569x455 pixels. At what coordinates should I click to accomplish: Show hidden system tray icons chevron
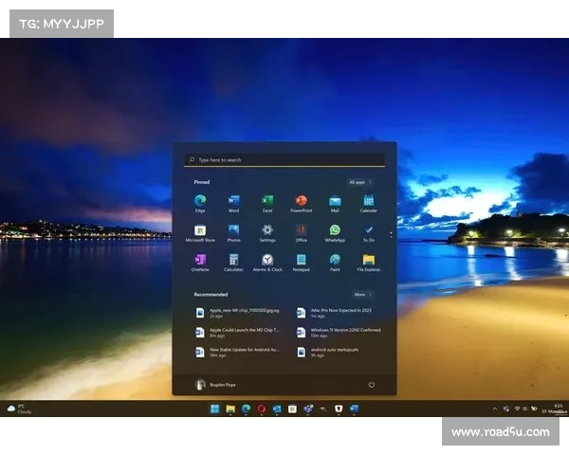pos(495,409)
